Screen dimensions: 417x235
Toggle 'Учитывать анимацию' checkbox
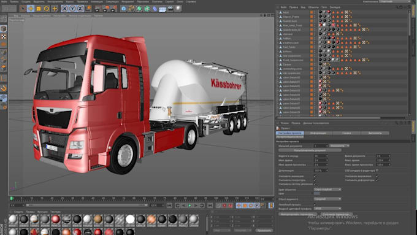click(x=315, y=176)
